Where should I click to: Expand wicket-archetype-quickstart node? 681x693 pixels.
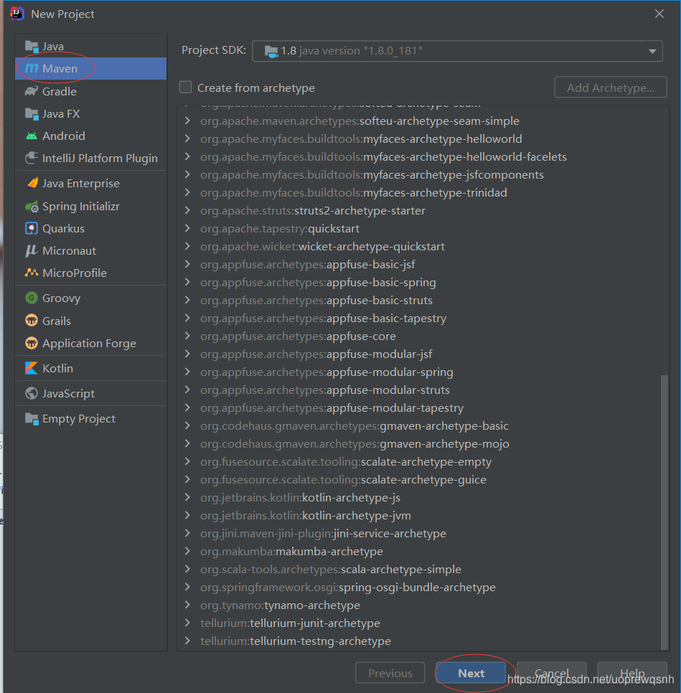187,246
